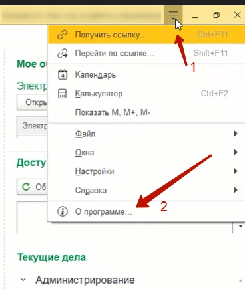This screenshot has width=245, height=289.
Task: Click the Откры... button in the background form
Action: pos(33,102)
